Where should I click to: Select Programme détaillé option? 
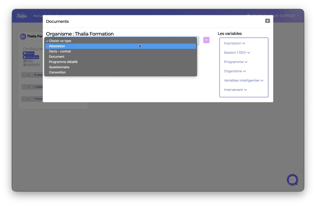pyautogui.click(x=63, y=62)
